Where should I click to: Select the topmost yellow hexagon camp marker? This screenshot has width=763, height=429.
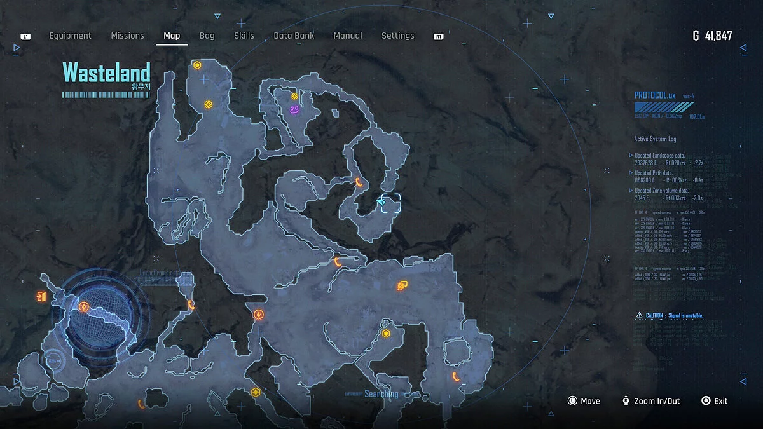point(198,65)
